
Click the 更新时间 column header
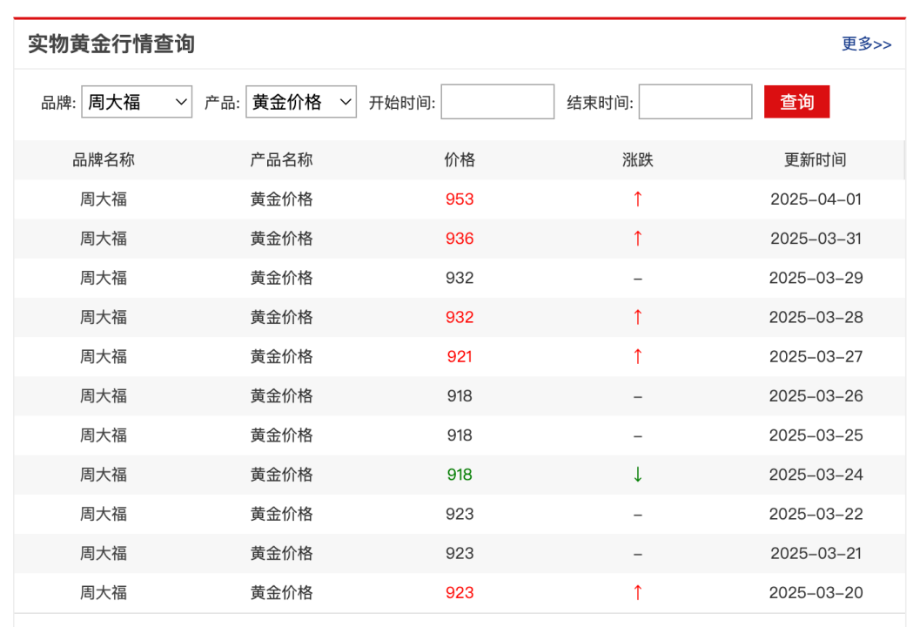pyautogui.click(x=815, y=160)
